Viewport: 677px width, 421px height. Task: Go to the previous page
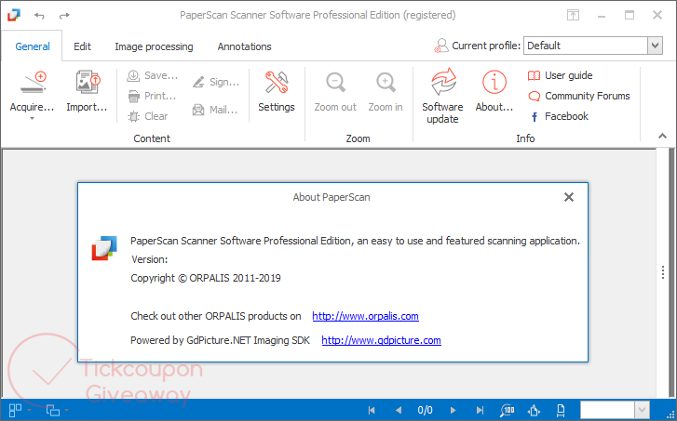(x=398, y=410)
